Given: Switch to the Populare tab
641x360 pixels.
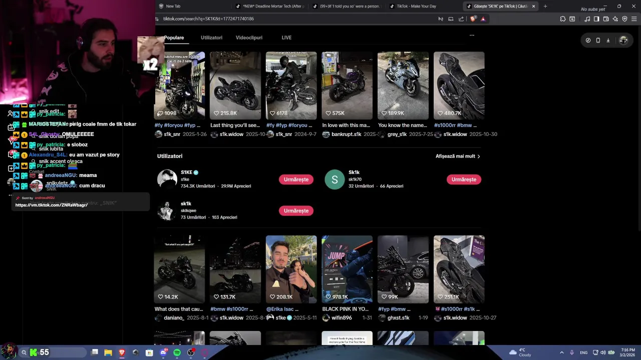Looking at the screenshot, I should 174,37.
